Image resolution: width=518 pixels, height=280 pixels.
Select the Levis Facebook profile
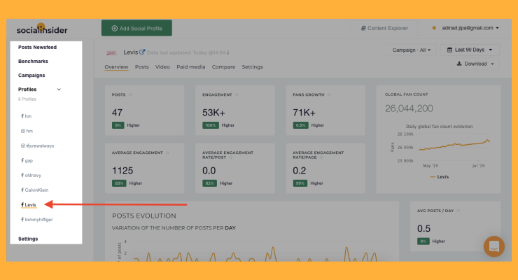click(29, 204)
